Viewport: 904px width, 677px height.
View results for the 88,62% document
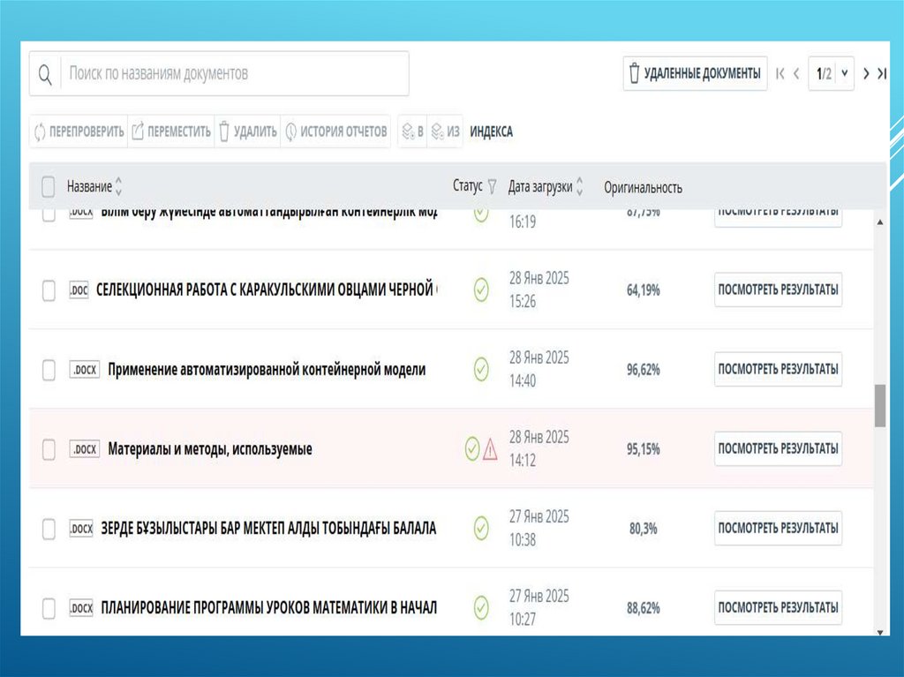click(779, 608)
